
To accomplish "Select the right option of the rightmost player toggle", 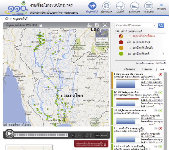I will pos(104,135).
